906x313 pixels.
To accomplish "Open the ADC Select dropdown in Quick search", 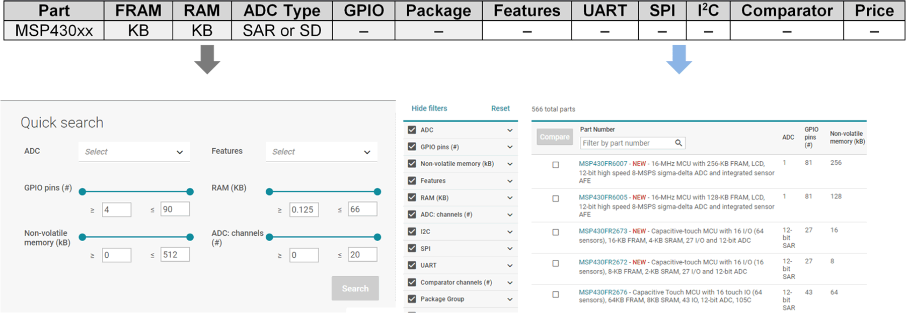I will point(134,152).
